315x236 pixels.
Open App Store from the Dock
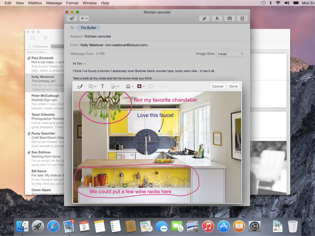pyautogui.click(x=224, y=226)
